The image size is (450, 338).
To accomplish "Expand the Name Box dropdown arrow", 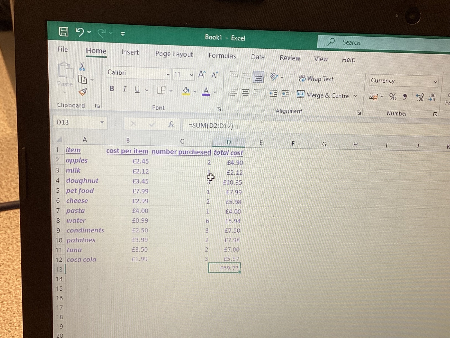I will click(102, 123).
